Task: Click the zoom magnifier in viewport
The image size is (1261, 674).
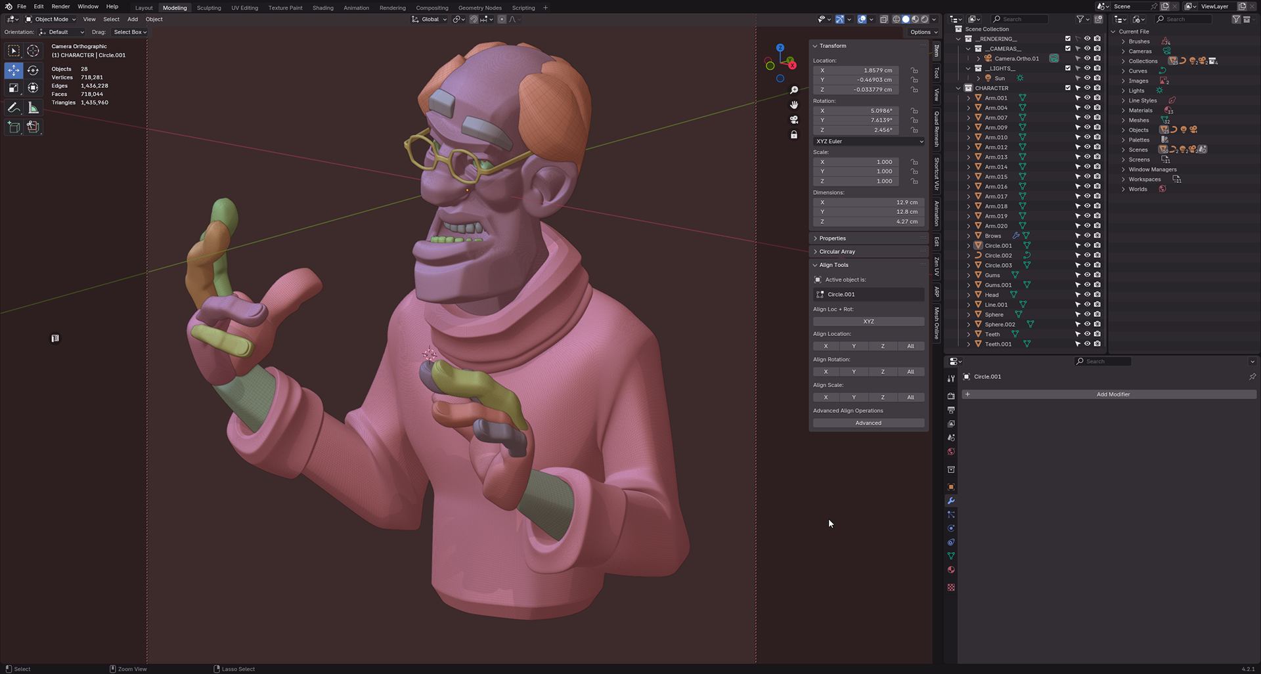Action: pos(794,90)
